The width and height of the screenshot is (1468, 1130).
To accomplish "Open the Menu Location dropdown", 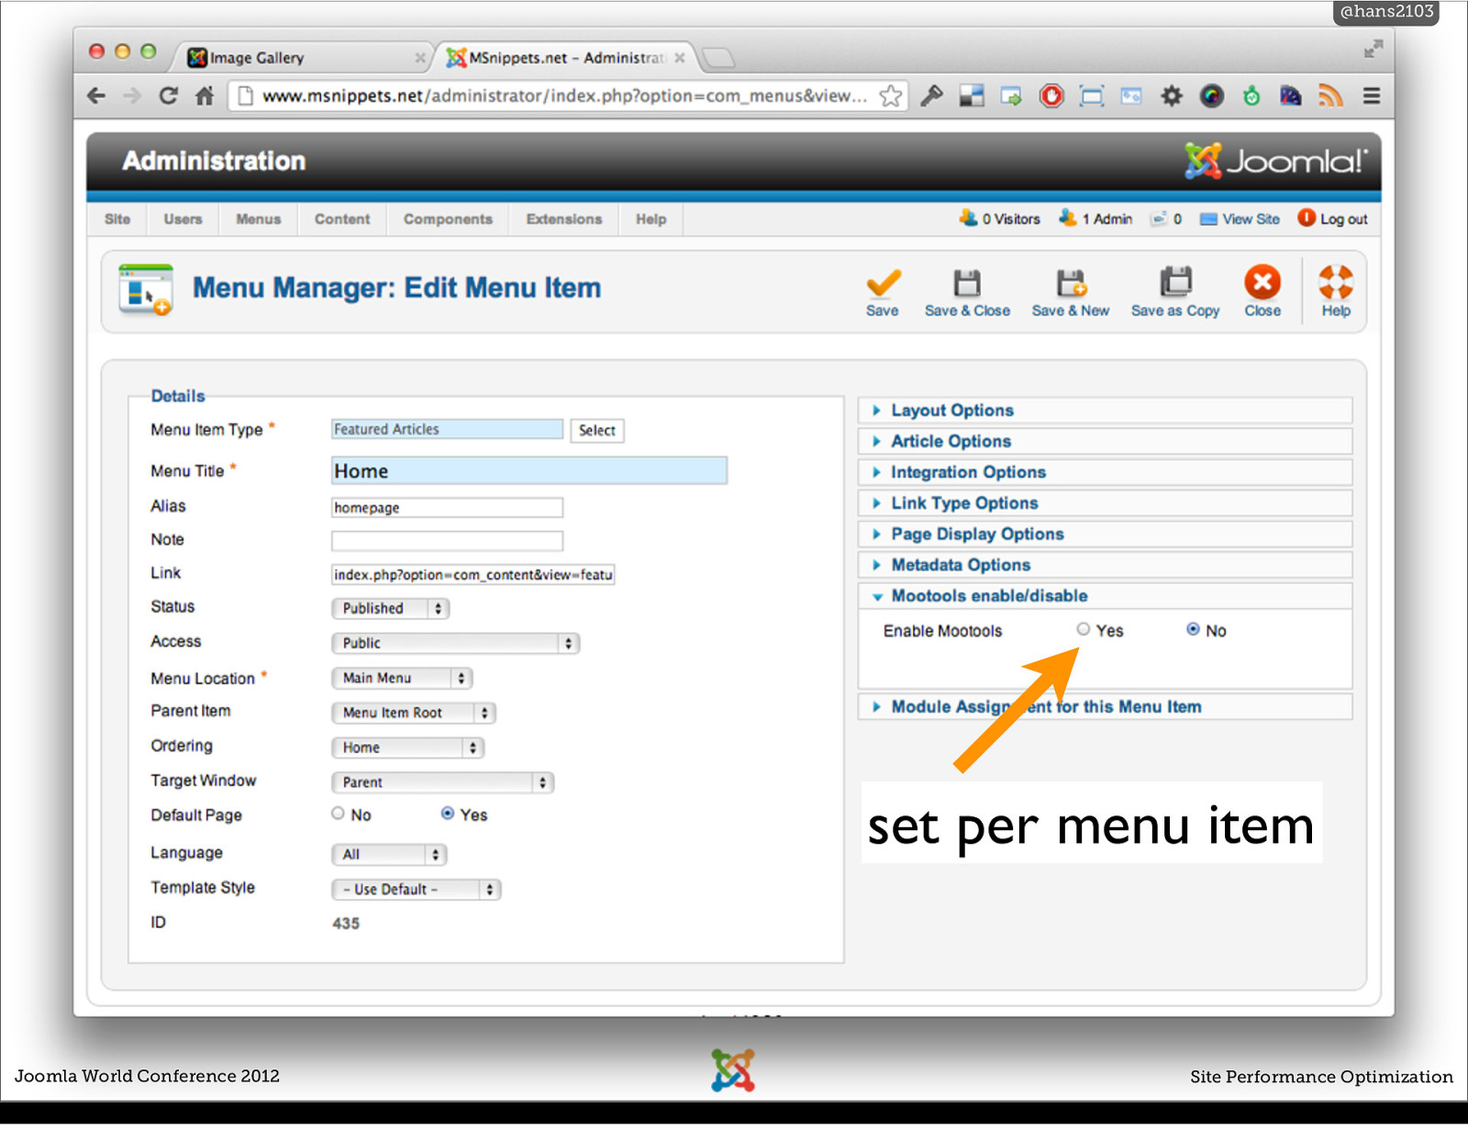I will click(x=402, y=678).
